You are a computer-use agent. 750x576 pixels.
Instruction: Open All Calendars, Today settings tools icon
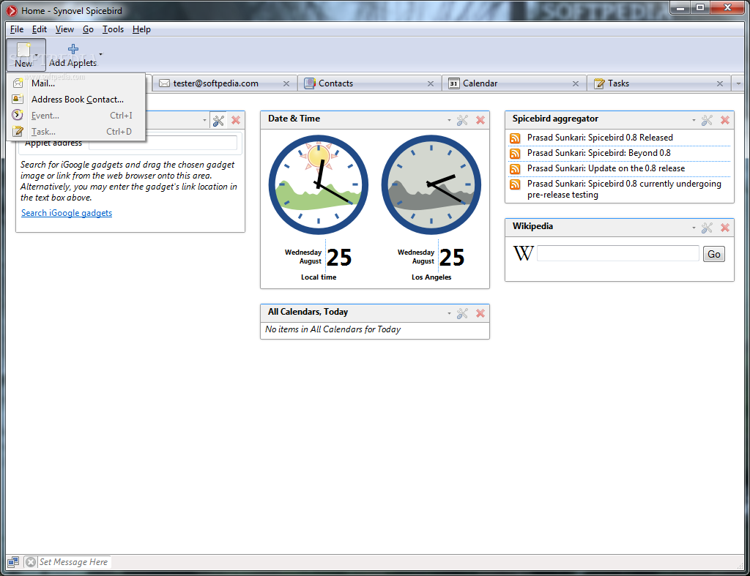462,313
